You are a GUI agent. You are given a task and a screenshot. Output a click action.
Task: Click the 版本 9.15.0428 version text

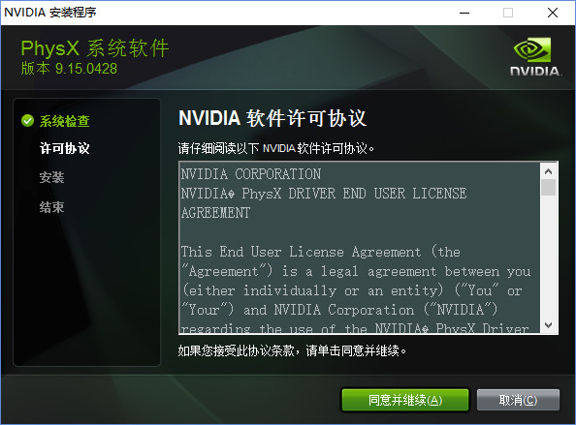(69, 69)
